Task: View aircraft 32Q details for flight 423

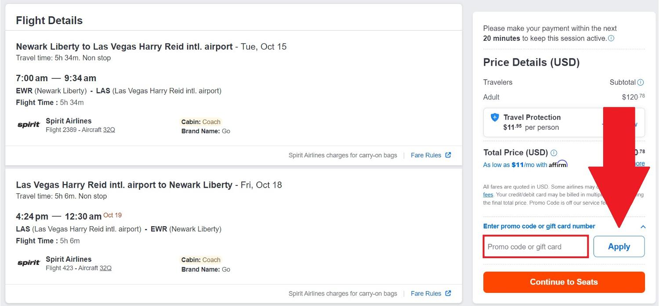Action: click(105, 268)
